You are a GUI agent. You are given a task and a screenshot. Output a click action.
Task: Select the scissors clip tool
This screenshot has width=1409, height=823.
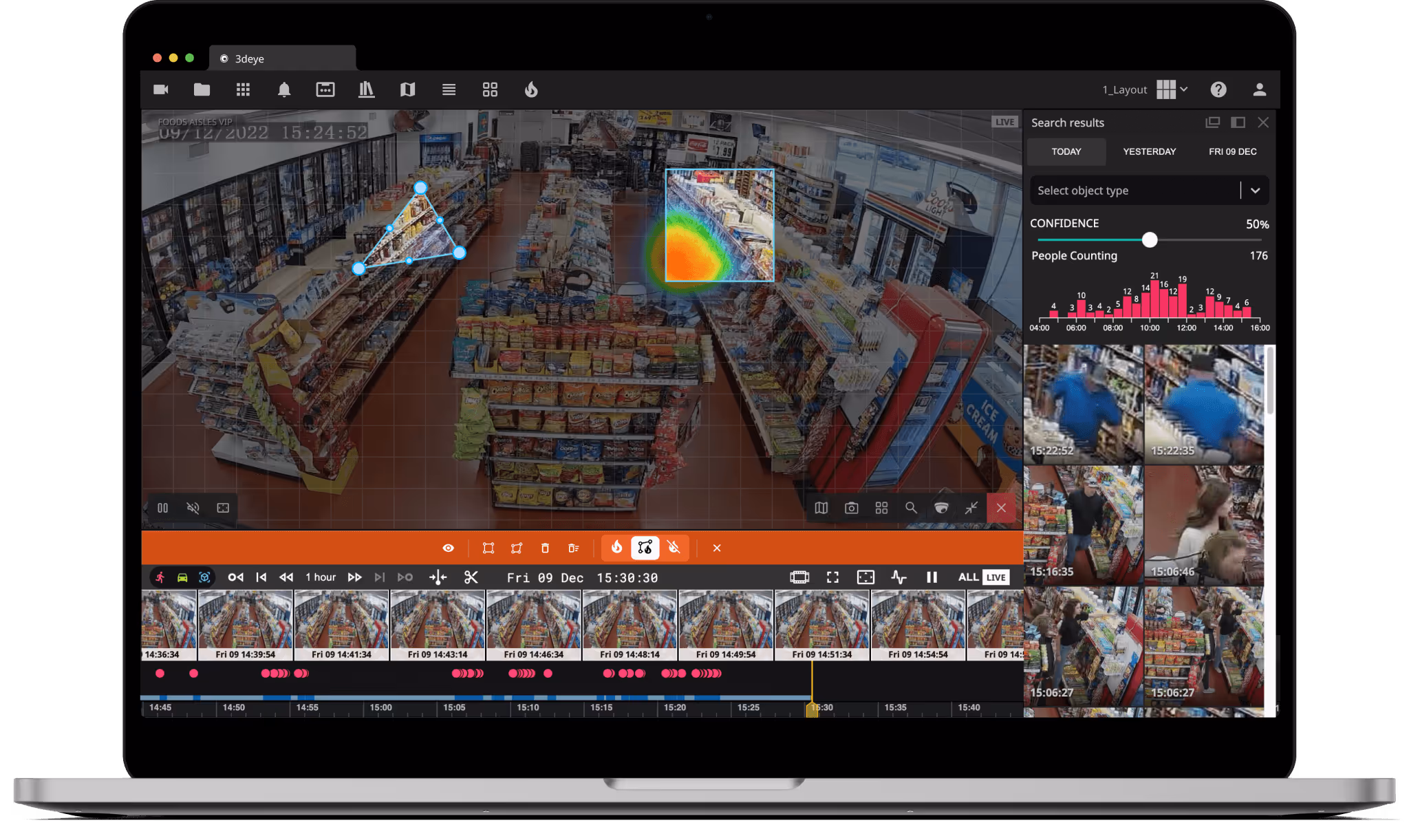pos(471,577)
